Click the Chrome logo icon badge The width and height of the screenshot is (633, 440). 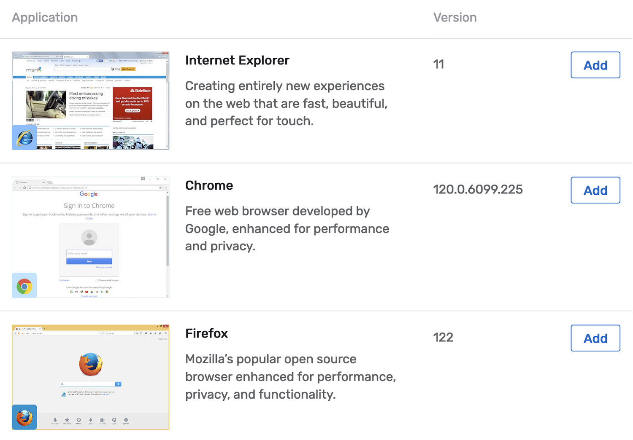tap(24, 285)
